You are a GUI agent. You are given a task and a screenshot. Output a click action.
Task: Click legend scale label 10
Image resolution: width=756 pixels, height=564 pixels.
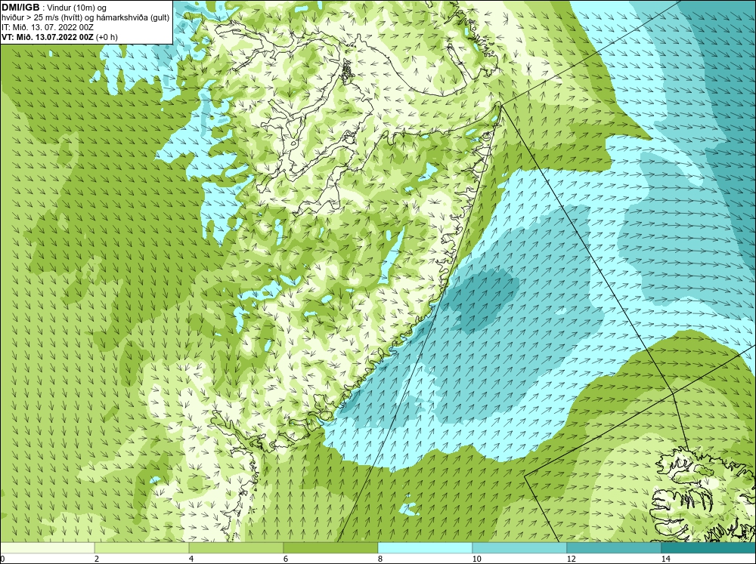477,559
